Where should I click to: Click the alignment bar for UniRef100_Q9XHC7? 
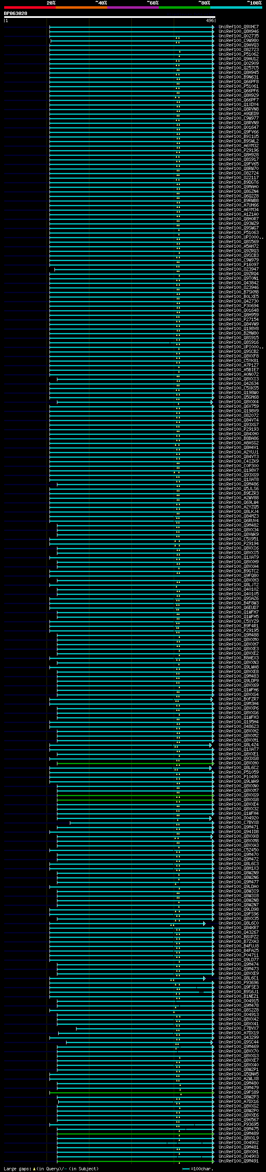[132, 27]
